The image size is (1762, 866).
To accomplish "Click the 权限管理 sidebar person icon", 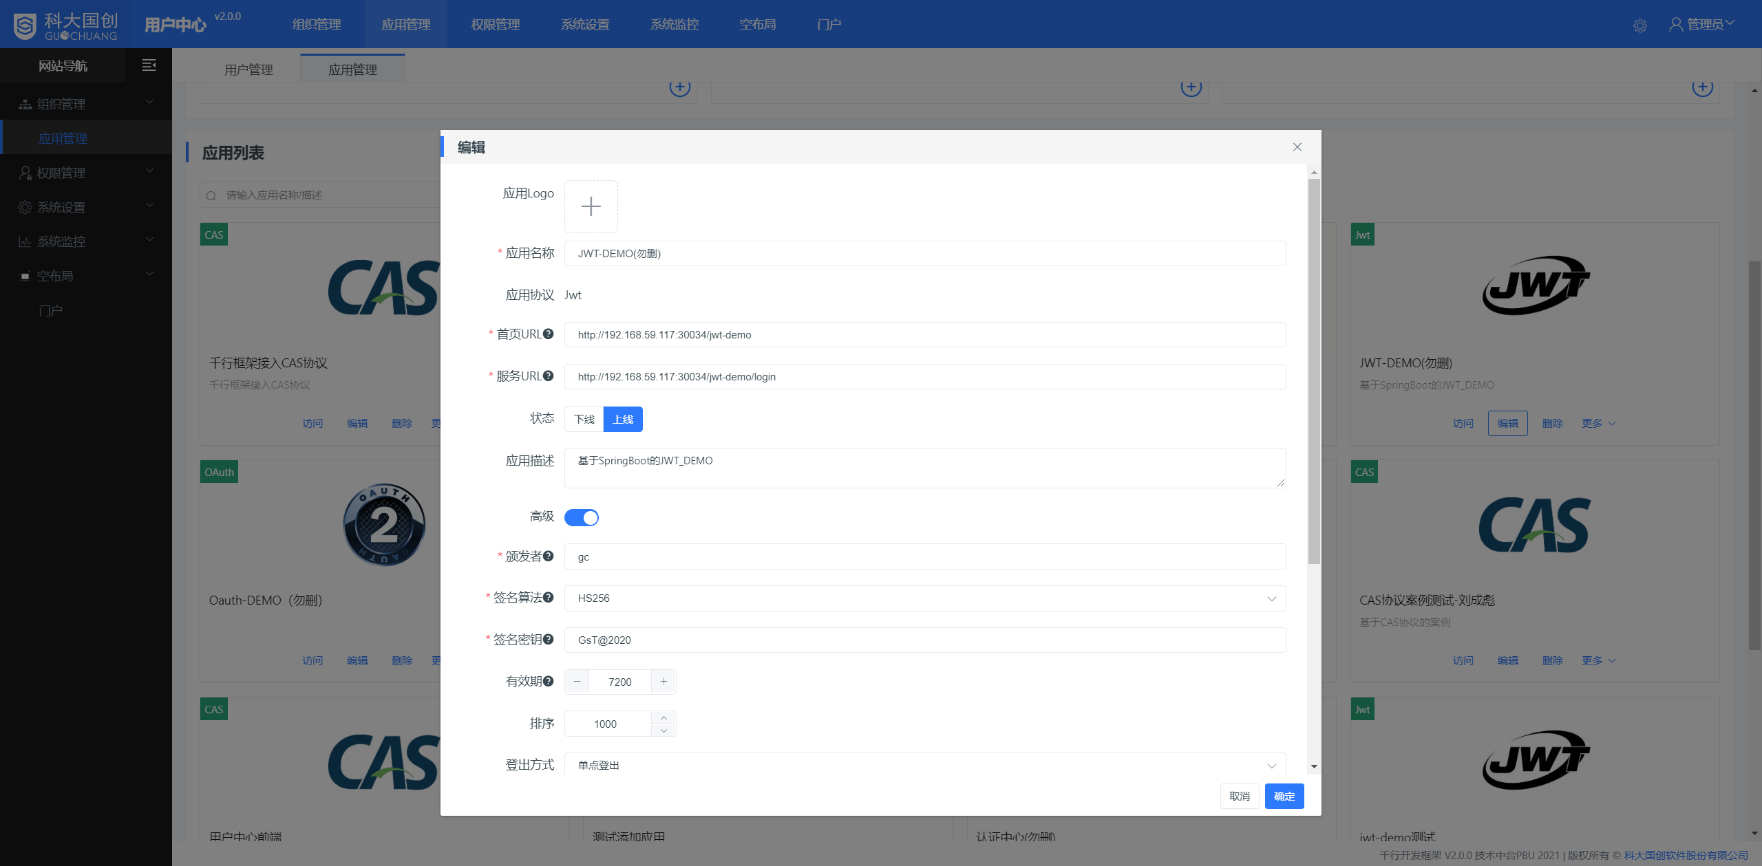I will [x=25, y=173].
